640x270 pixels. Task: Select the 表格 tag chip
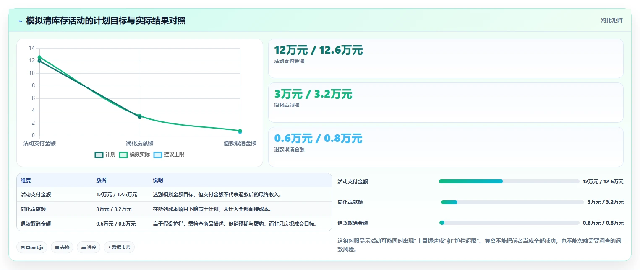tap(62, 247)
